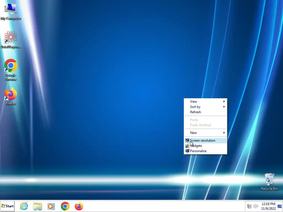Open the Start menu
This screenshot has width=283, height=212.
pyautogui.click(x=7, y=206)
